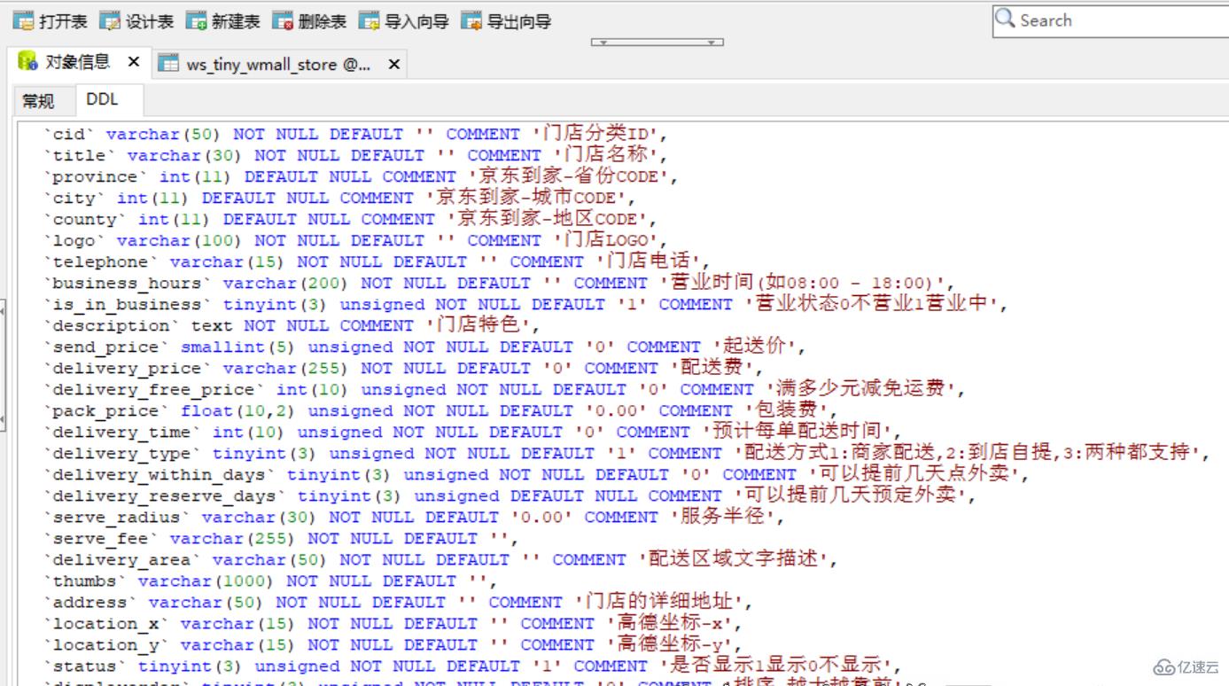Image resolution: width=1229 pixels, height=686 pixels.
Task: Click the magnifier icon in Search box
Action: (x=1005, y=19)
